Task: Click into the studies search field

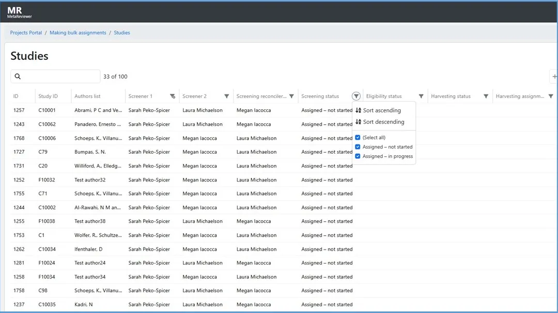Action: point(59,76)
